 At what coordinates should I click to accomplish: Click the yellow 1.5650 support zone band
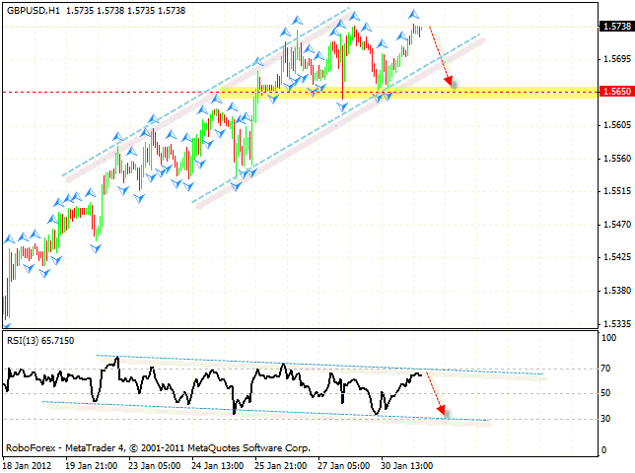(x=408, y=93)
